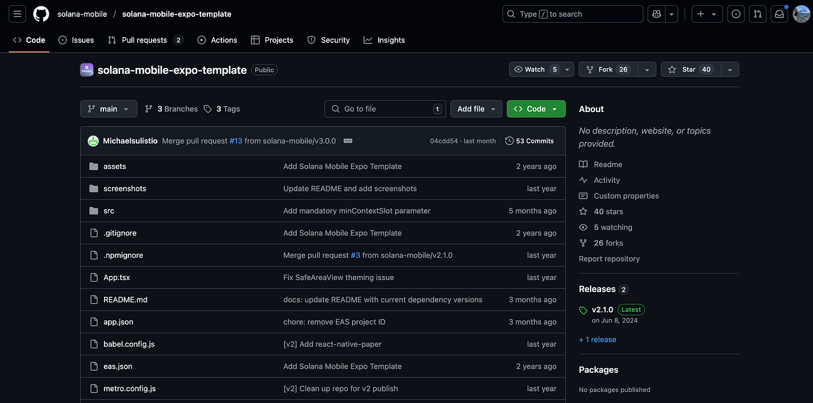Open the Create new plus dropdown
813x403 pixels.
pos(707,14)
